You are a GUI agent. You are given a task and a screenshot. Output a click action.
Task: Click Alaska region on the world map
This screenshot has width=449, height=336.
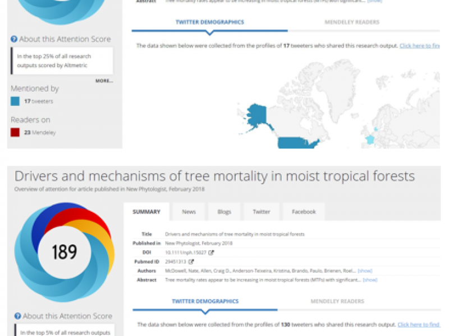[257, 116]
